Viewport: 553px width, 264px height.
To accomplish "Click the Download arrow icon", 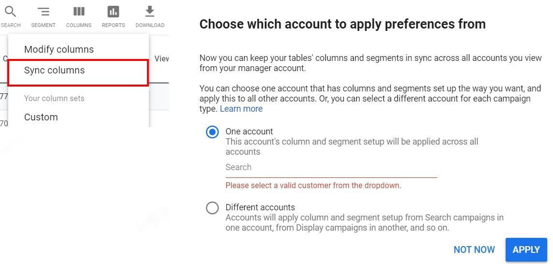I will pos(150,11).
